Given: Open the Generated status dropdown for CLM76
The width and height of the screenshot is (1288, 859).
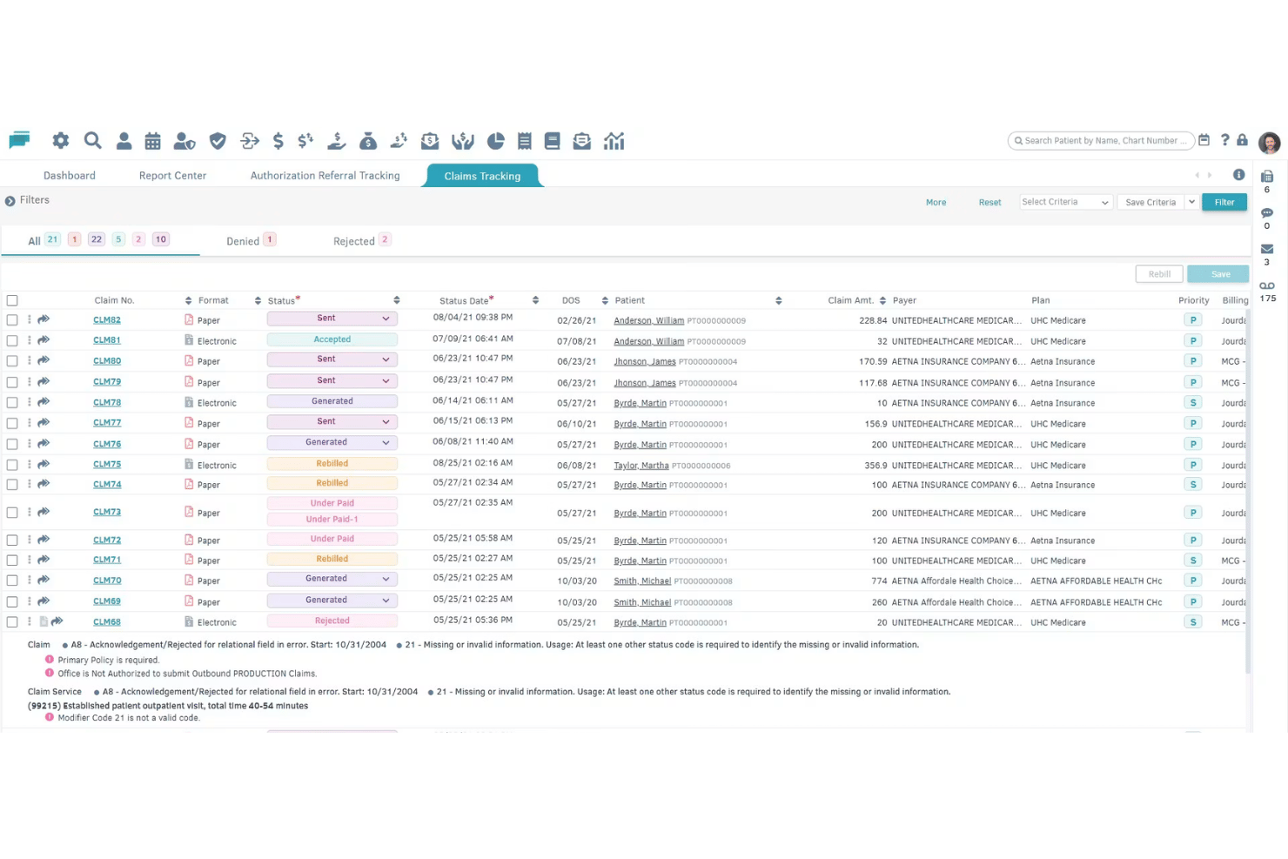Looking at the screenshot, I should coord(332,443).
